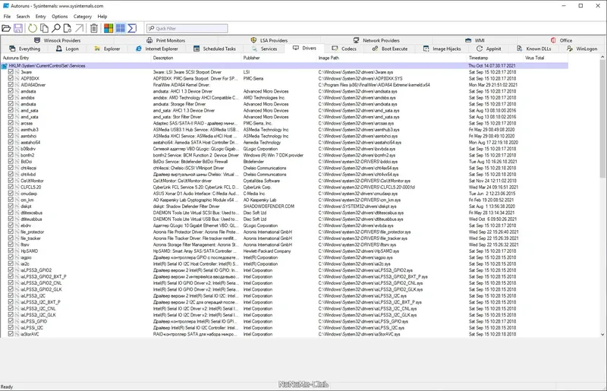
Task: Sort by the Virus Total column header
Action: click(x=546, y=58)
